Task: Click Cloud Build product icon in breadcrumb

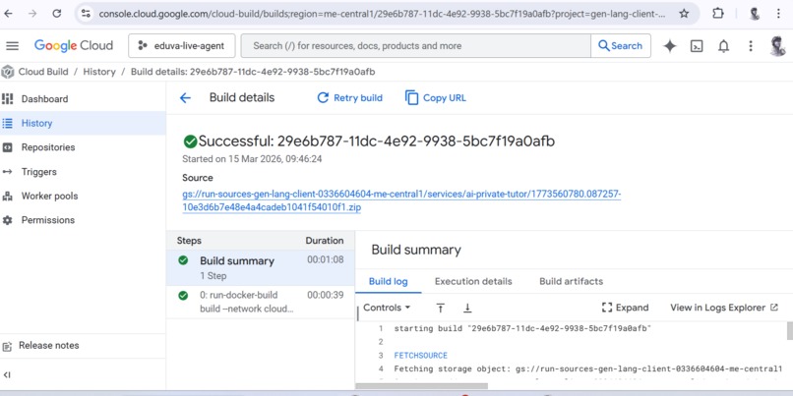Action: [x=8, y=72]
